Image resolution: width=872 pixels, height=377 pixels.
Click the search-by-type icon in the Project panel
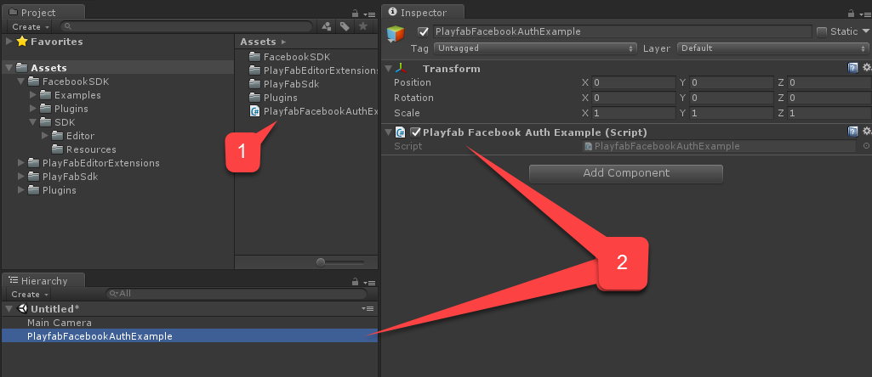pos(327,26)
